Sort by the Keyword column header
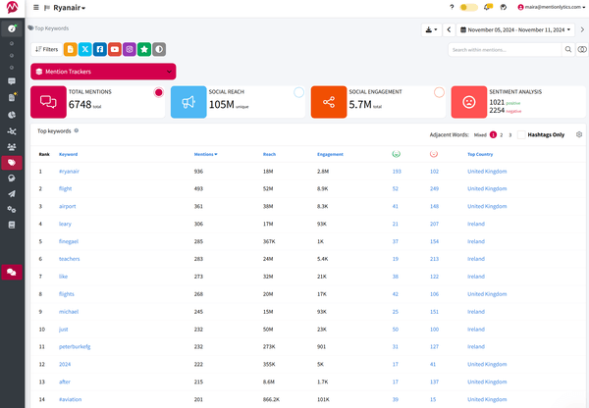 (x=68, y=154)
